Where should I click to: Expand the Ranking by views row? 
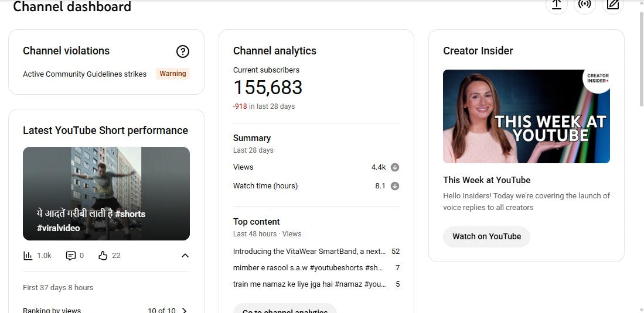click(184, 310)
